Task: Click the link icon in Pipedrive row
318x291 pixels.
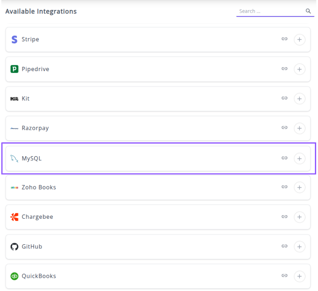Action: tap(284, 69)
